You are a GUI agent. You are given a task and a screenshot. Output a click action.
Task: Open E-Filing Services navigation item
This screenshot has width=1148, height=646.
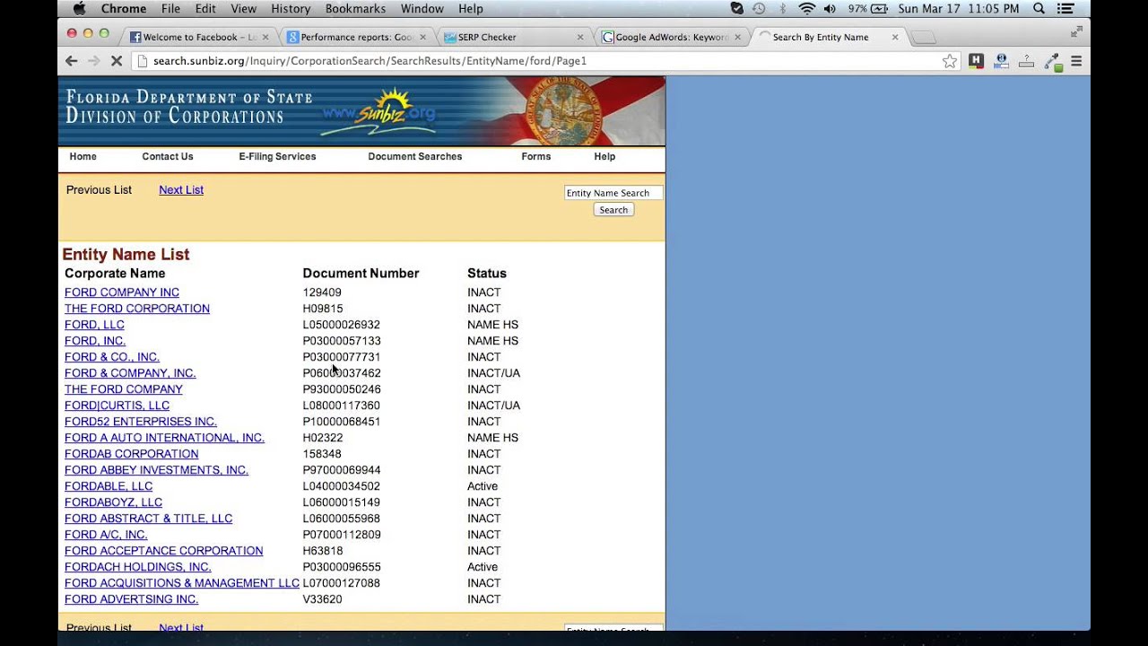[x=277, y=156]
